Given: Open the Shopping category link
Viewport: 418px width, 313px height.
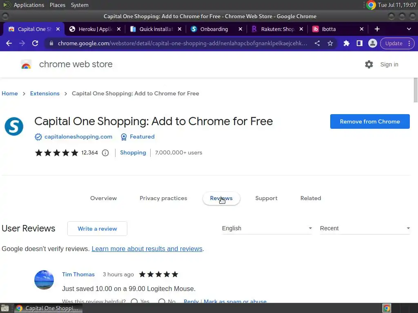Looking at the screenshot, I should [133, 153].
